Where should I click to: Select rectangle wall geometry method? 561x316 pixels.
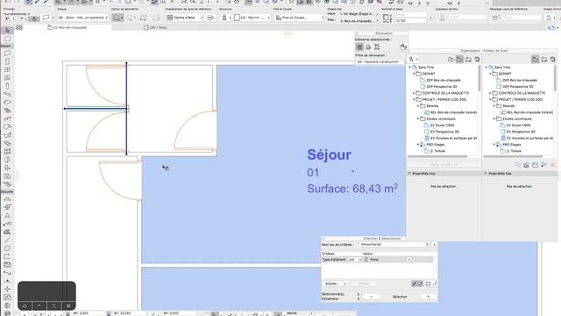tap(144, 18)
